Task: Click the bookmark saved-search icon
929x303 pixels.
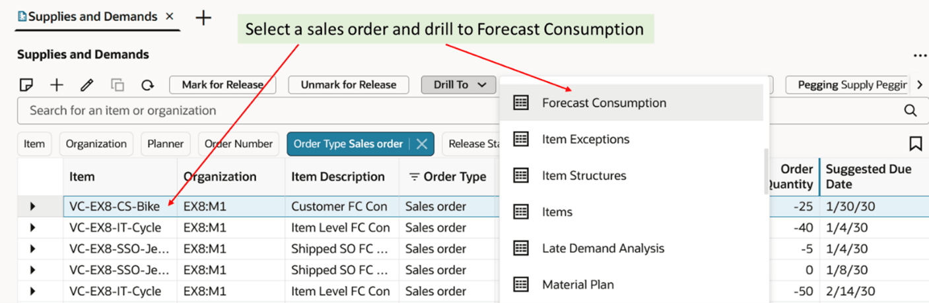Action: (x=915, y=144)
